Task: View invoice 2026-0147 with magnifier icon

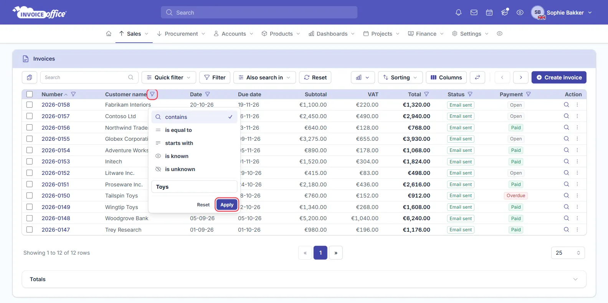Action: (x=566, y=230)
